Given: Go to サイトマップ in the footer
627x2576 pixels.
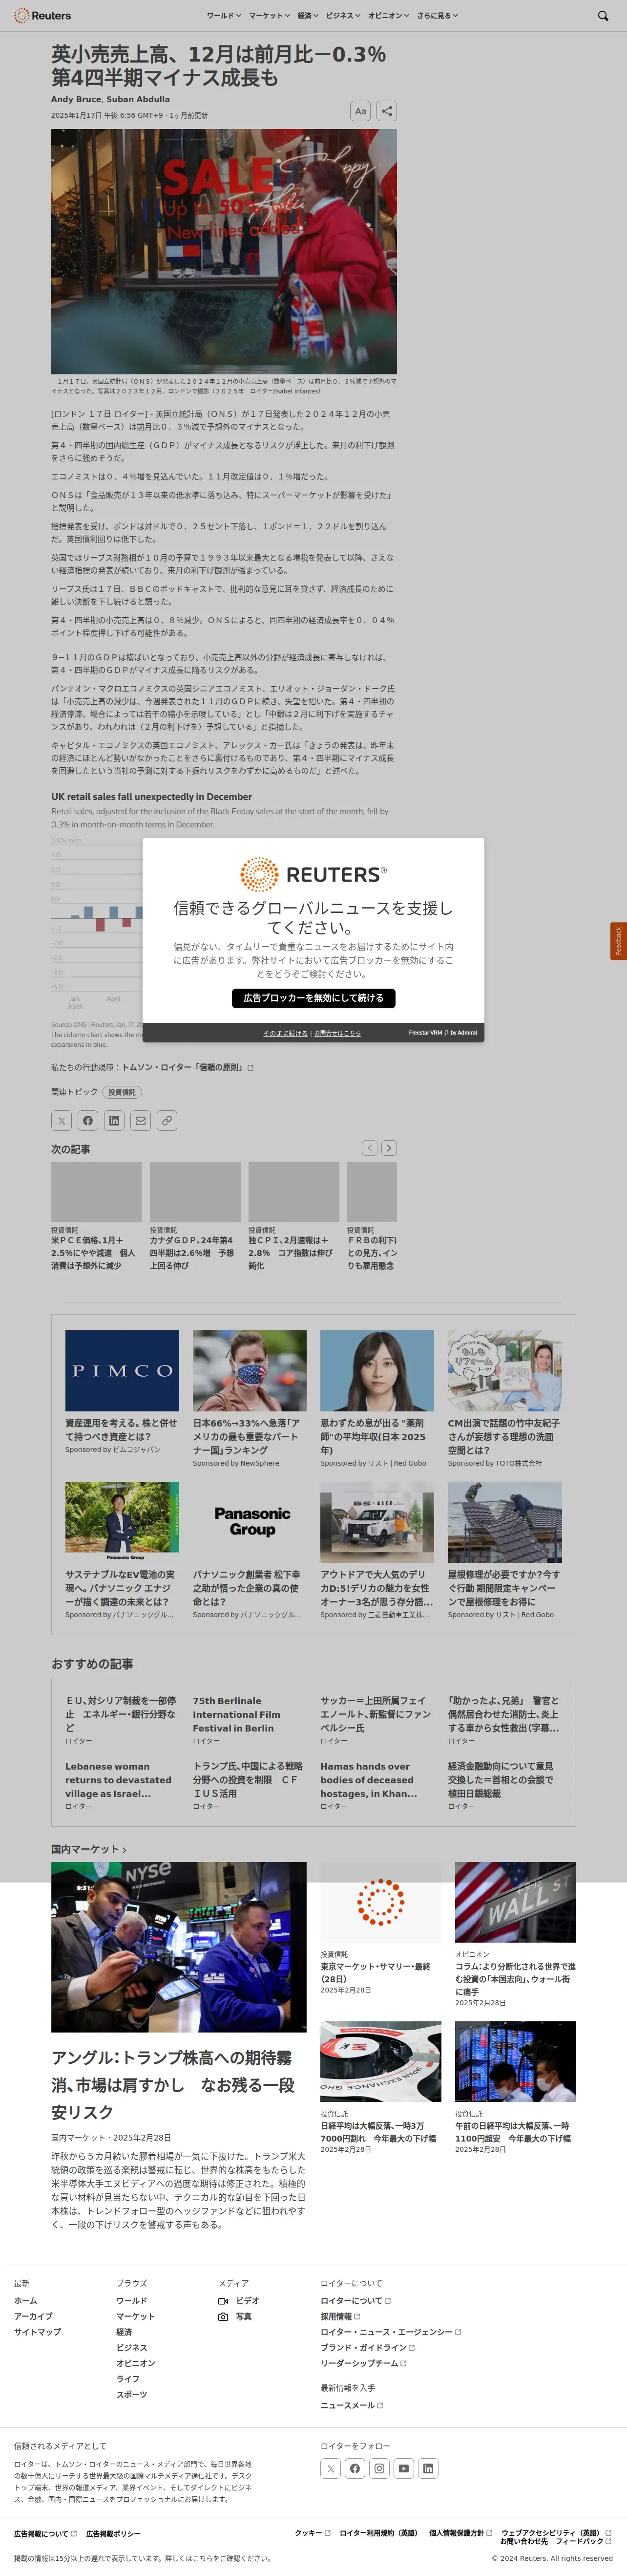Looking at the screenshot, I should 37,2331.
